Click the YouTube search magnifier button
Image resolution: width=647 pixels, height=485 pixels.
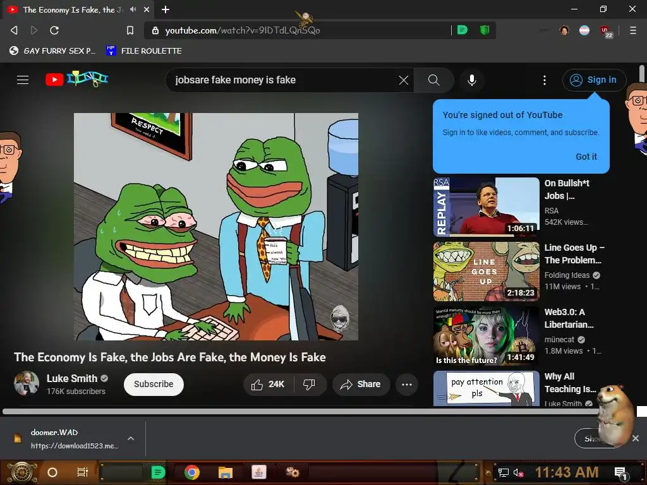point(433,80)
